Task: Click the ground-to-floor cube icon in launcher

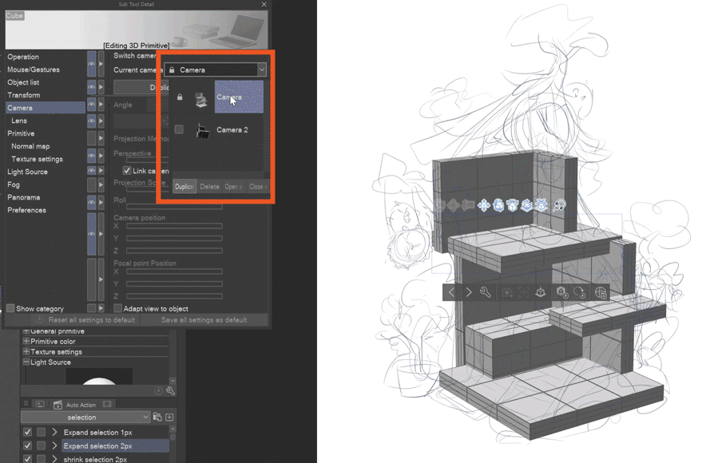Action: pyautogui.click(x=541, y=292)
